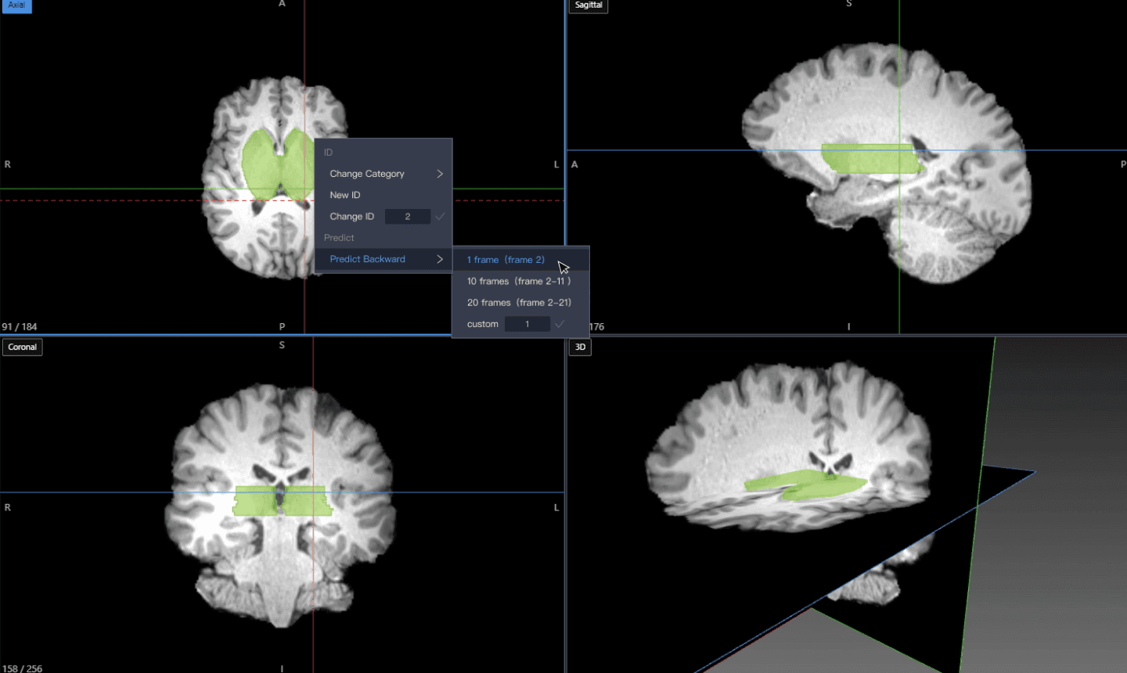Click the Change ID number field
Image resolution: width=1127 pixels, height=673 pixels.
[407, 217]
